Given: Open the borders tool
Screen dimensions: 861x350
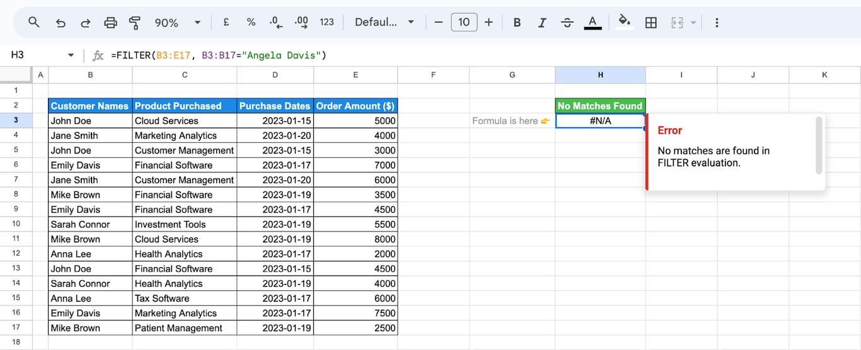Looking at the screenshot, I should coord(651,22).
